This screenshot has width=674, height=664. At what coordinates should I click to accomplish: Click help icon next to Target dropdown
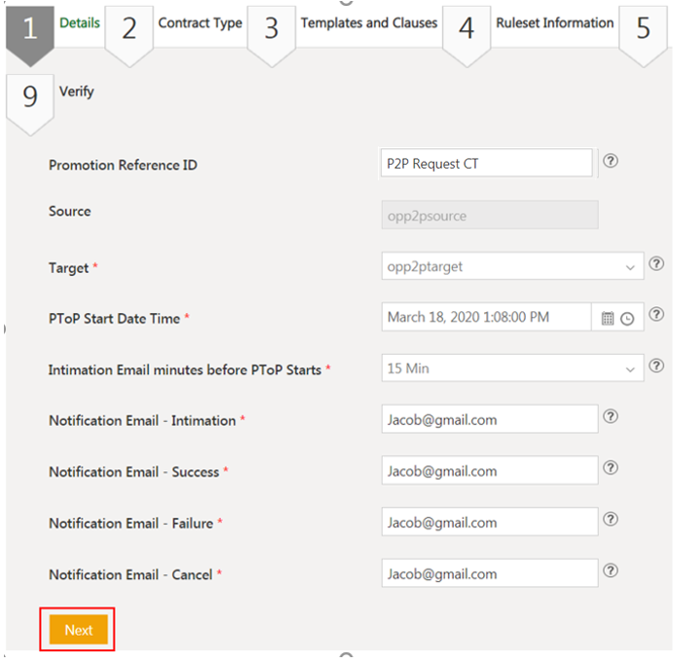pos(656,264)
